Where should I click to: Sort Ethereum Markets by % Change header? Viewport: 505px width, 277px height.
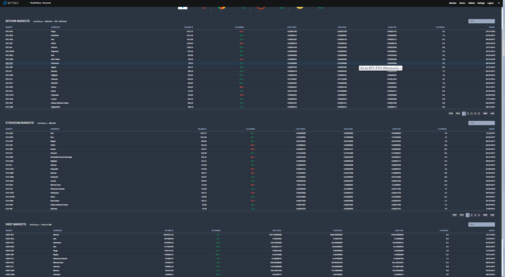click(x=251, y=129)
